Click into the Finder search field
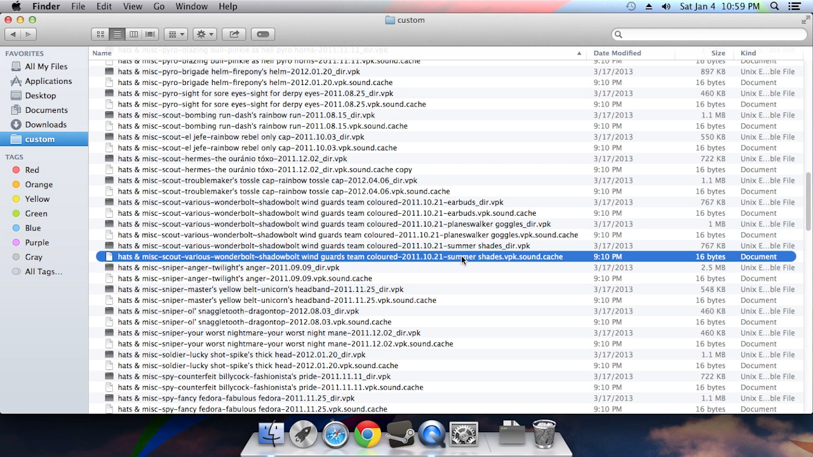Viewport: 813px width, 457px height. (x=709, y=34)
